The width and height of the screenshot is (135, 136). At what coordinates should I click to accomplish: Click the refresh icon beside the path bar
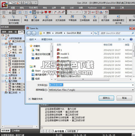(x=96, y=33)
